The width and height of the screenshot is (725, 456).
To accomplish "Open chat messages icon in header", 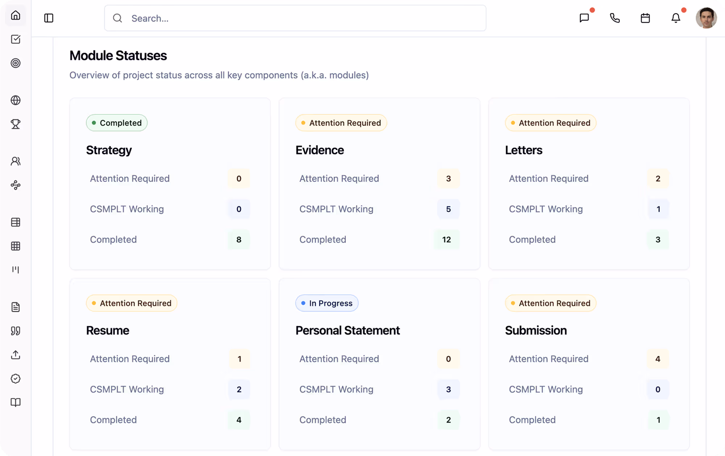I will (584, 18).
